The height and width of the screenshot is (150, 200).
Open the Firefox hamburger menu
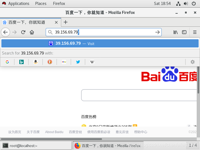(195, 32)
